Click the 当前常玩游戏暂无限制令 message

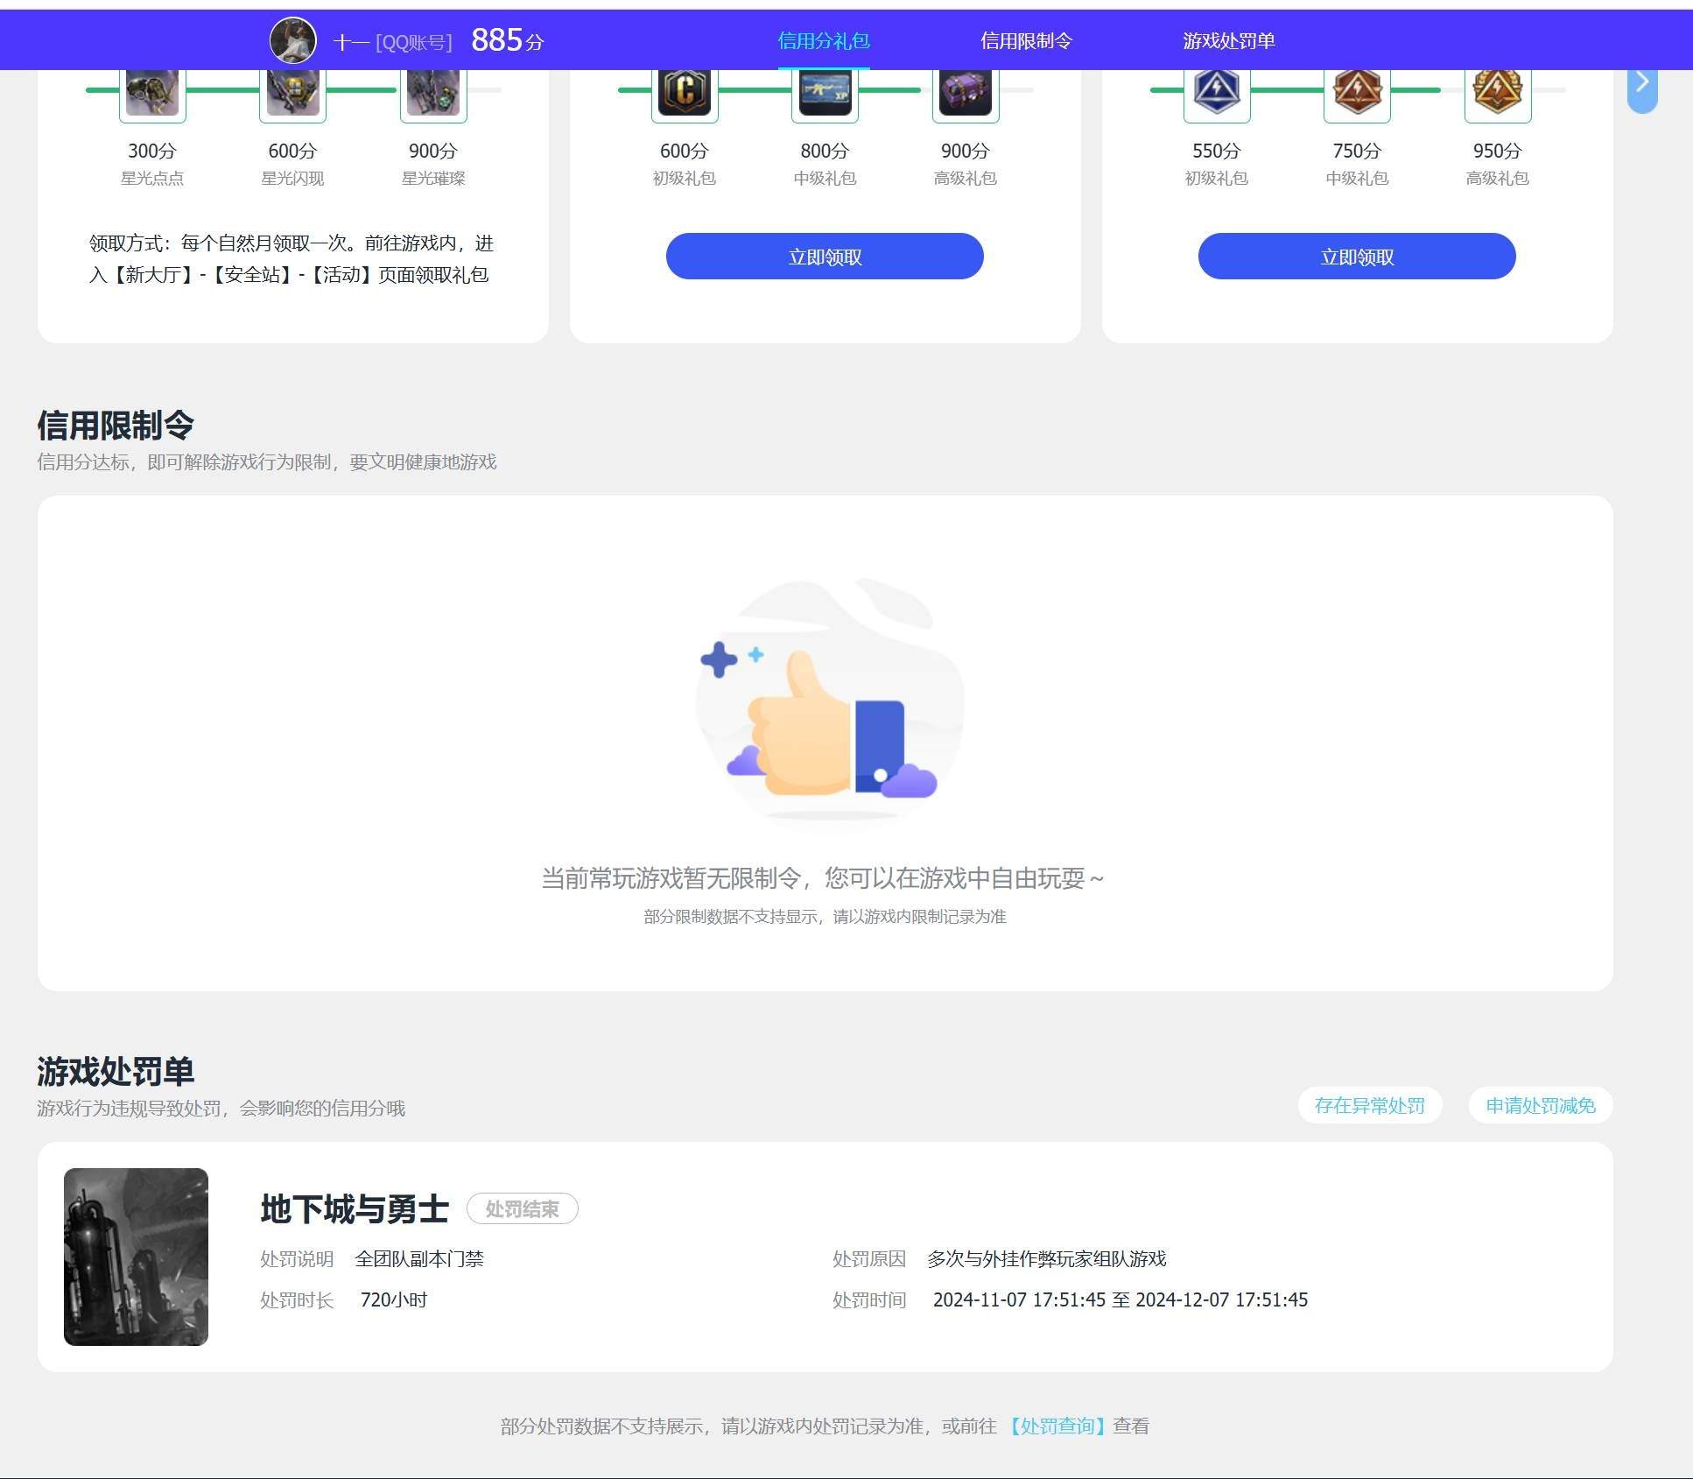[x=823, y=878]
